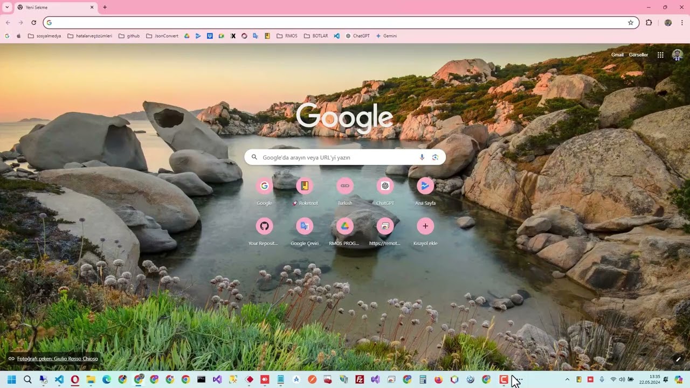The width and height of the screenshot is (690, 388).
Task: Launch Opera from the taskbar
Action: tap(75, 379)
